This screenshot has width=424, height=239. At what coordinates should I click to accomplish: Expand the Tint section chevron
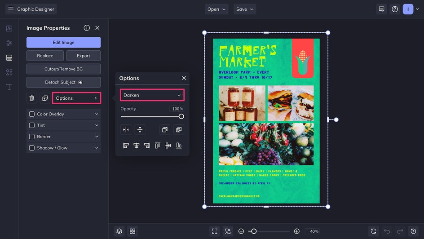pos(97,125)
